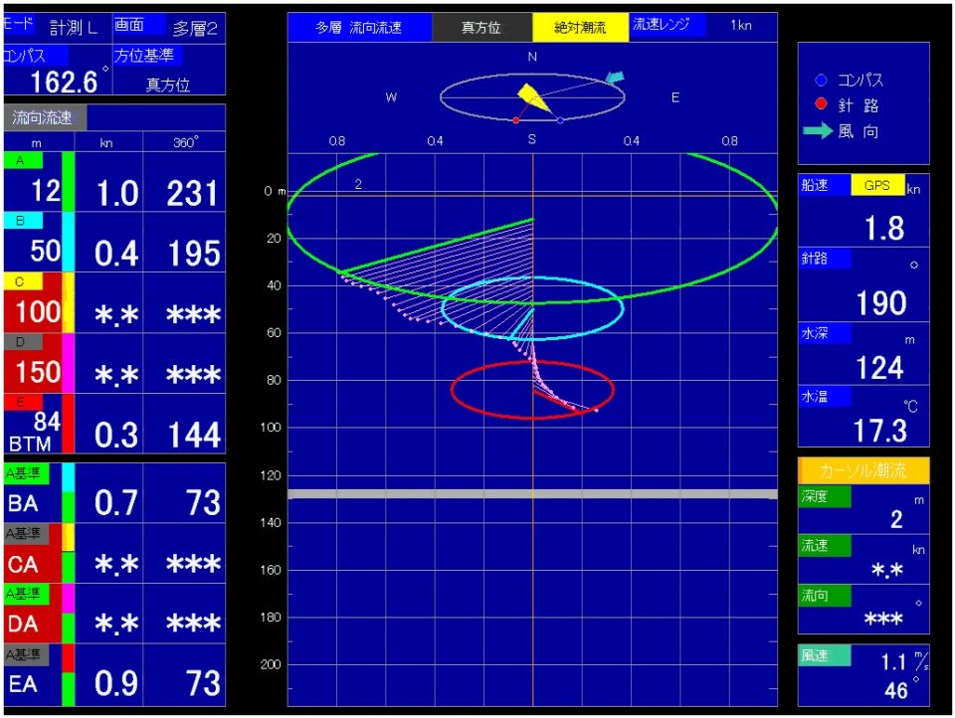Click layer B direction 195
The height and width of the screenshot is (718, 955).
194,254
